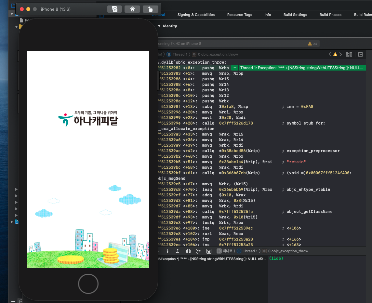Collapse the Identity section
The height and width of the screenshot is (303, 372).
pos(159,26)
